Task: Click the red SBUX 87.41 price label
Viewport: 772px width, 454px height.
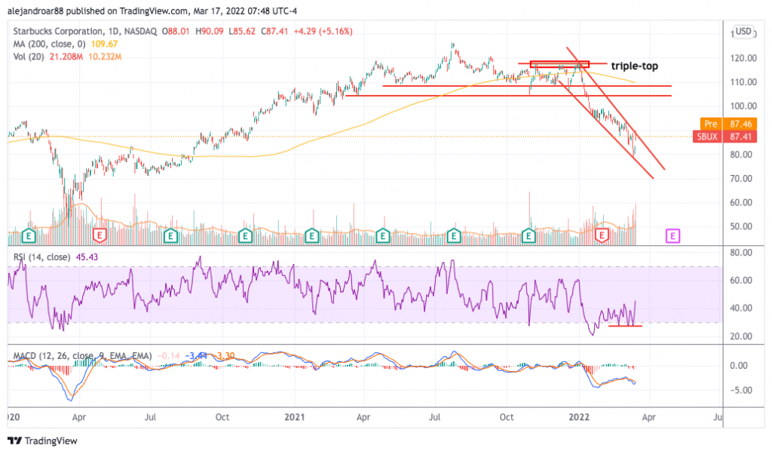Action: coord(724,137)
